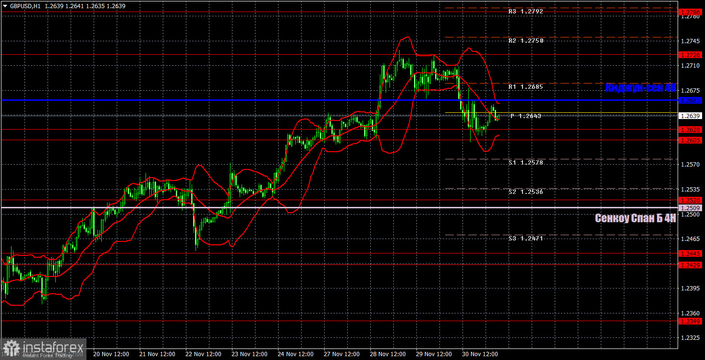The height and width of the screenshot is (360, 705).
Task: Select the S3 1.2471 pivot label
Action: [x=526, y=238]
